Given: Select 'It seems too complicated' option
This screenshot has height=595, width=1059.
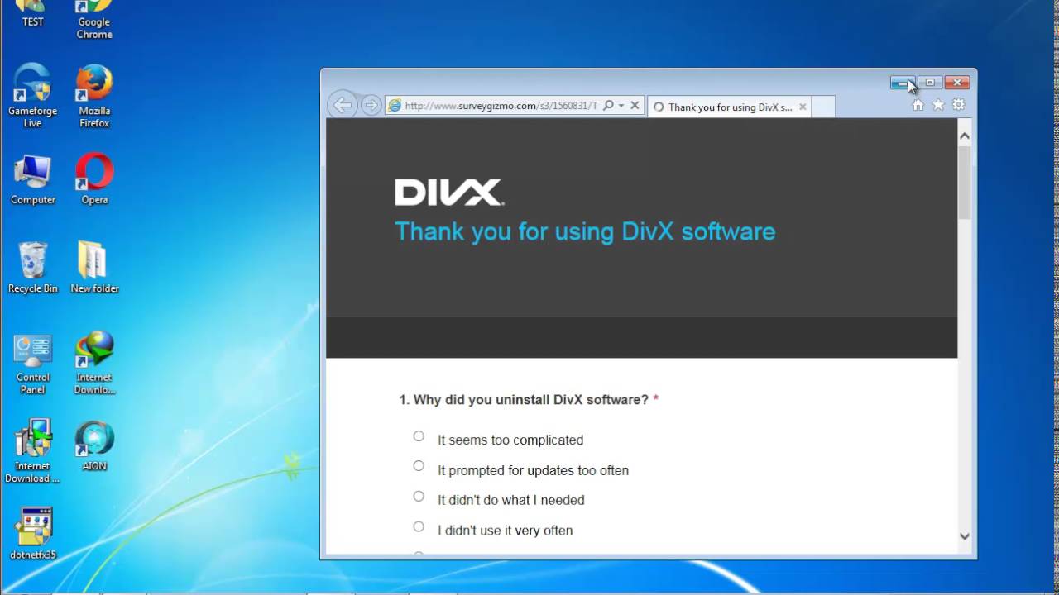Looking at the screenshot, I should [419, 436].
